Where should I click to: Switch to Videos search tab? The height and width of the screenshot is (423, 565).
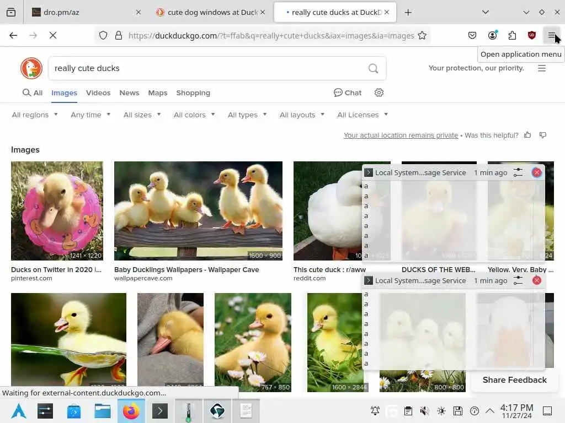click(98, 93)
